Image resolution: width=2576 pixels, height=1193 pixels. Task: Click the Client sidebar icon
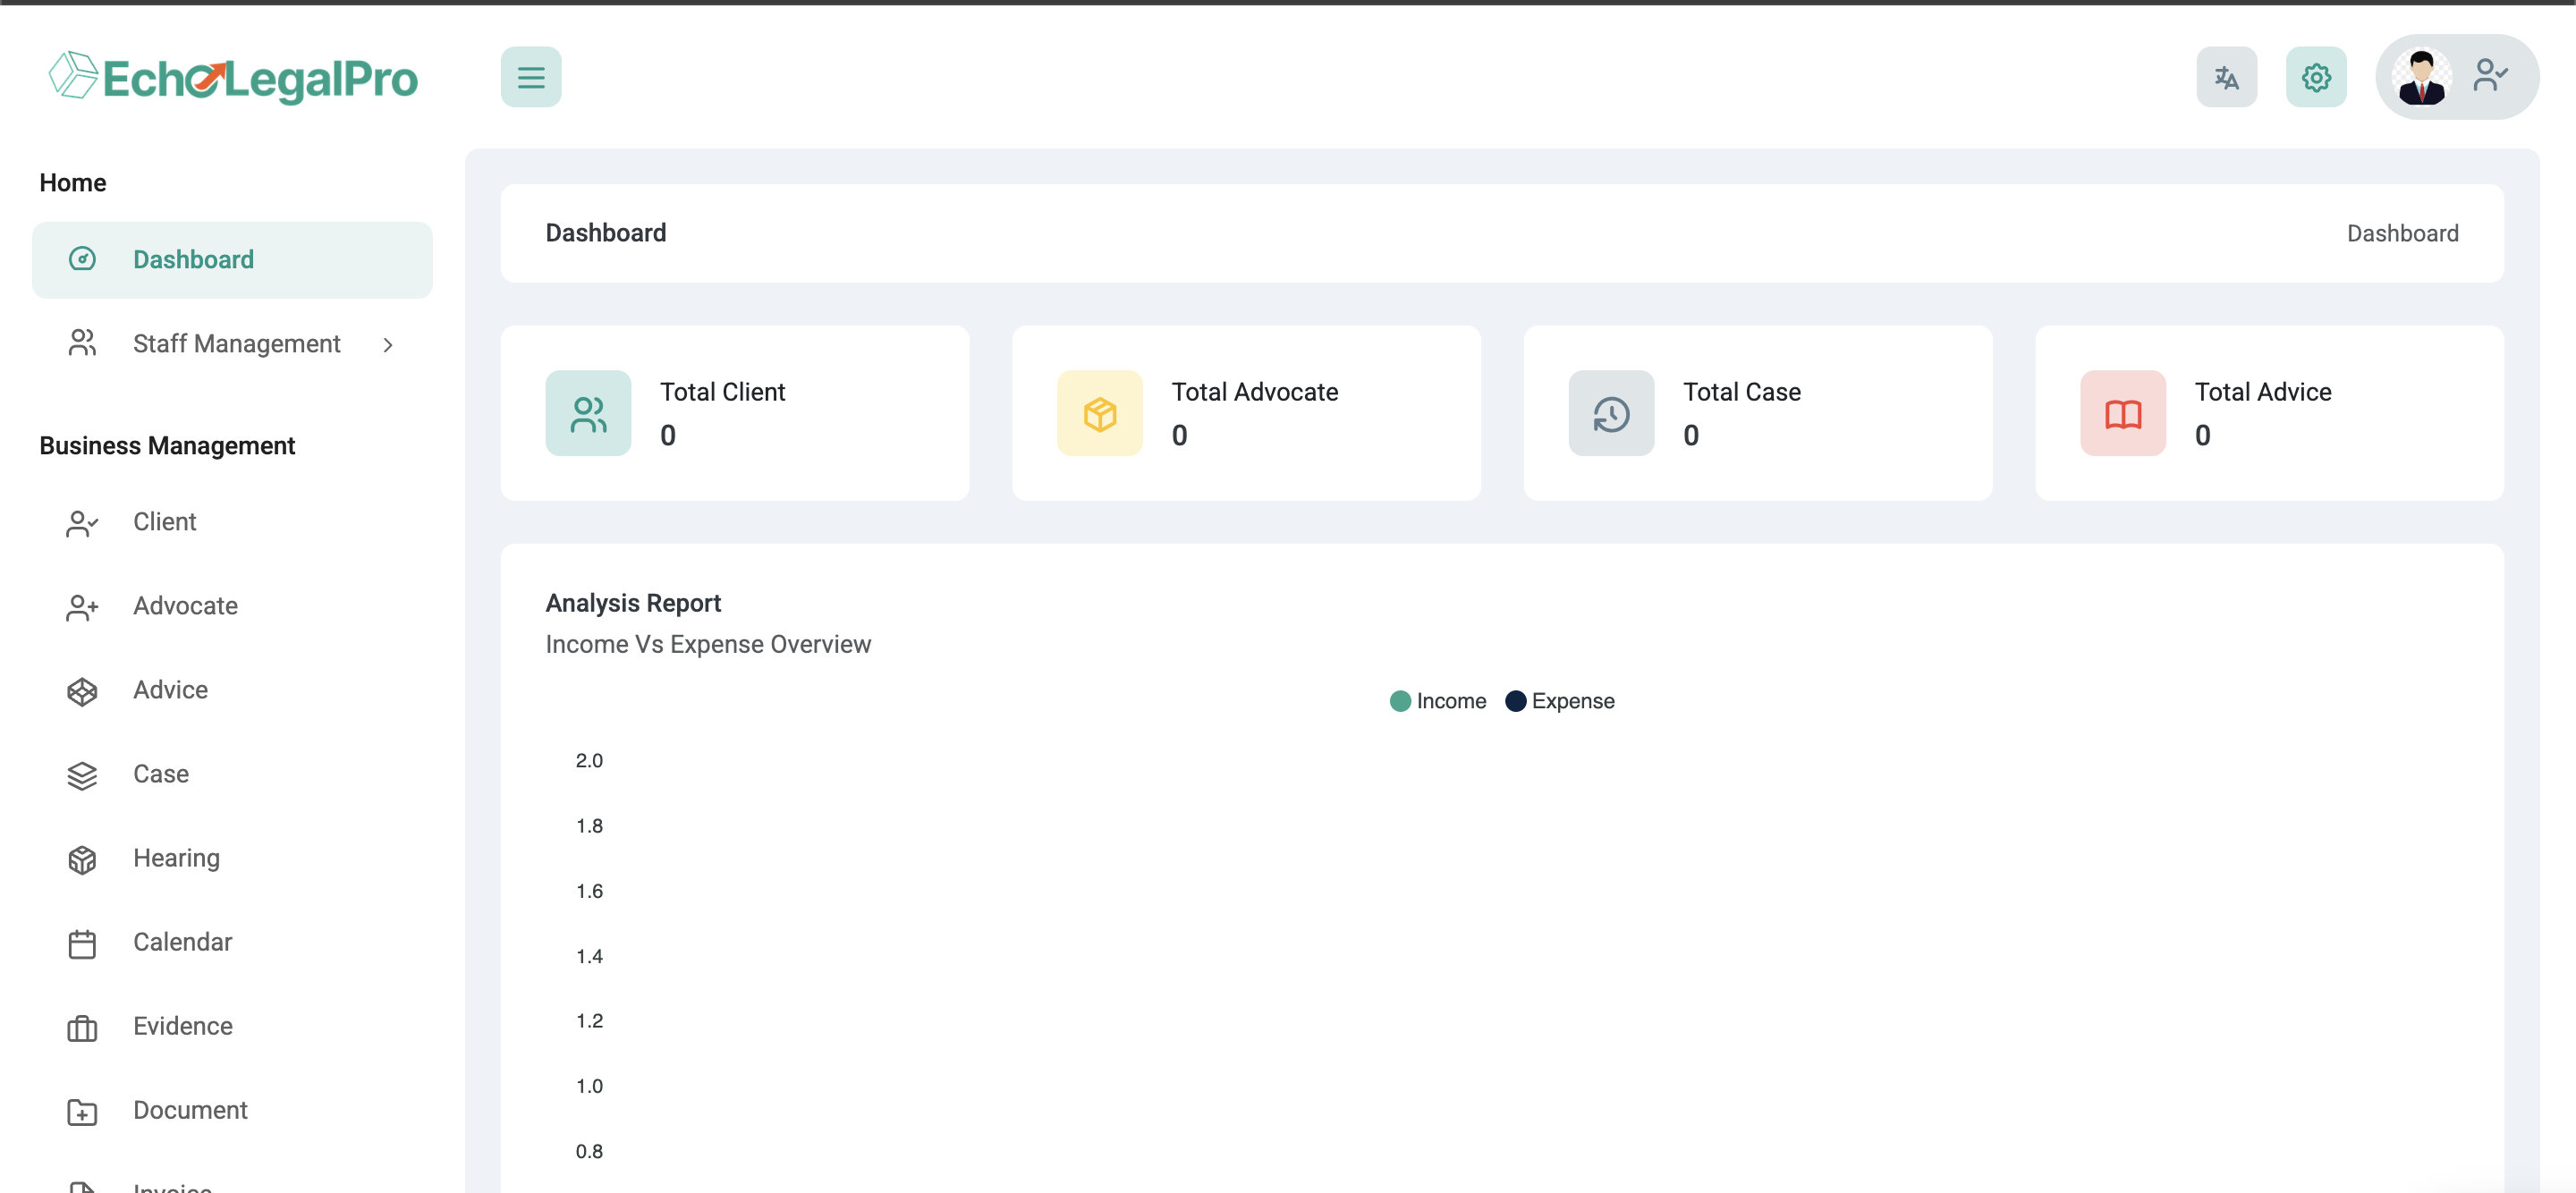(82, 523)
